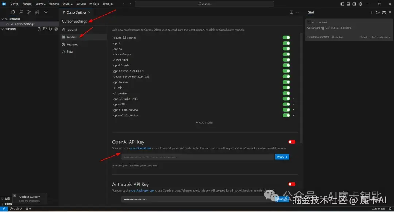Toggle the cursor-small model switch
The height and width of the screenshot is (212, 394).
point(286,60)
